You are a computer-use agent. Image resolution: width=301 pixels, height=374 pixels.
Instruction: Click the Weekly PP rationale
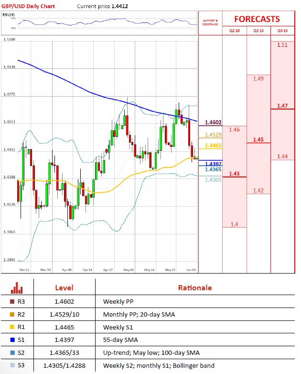click(x=118, y=301)
